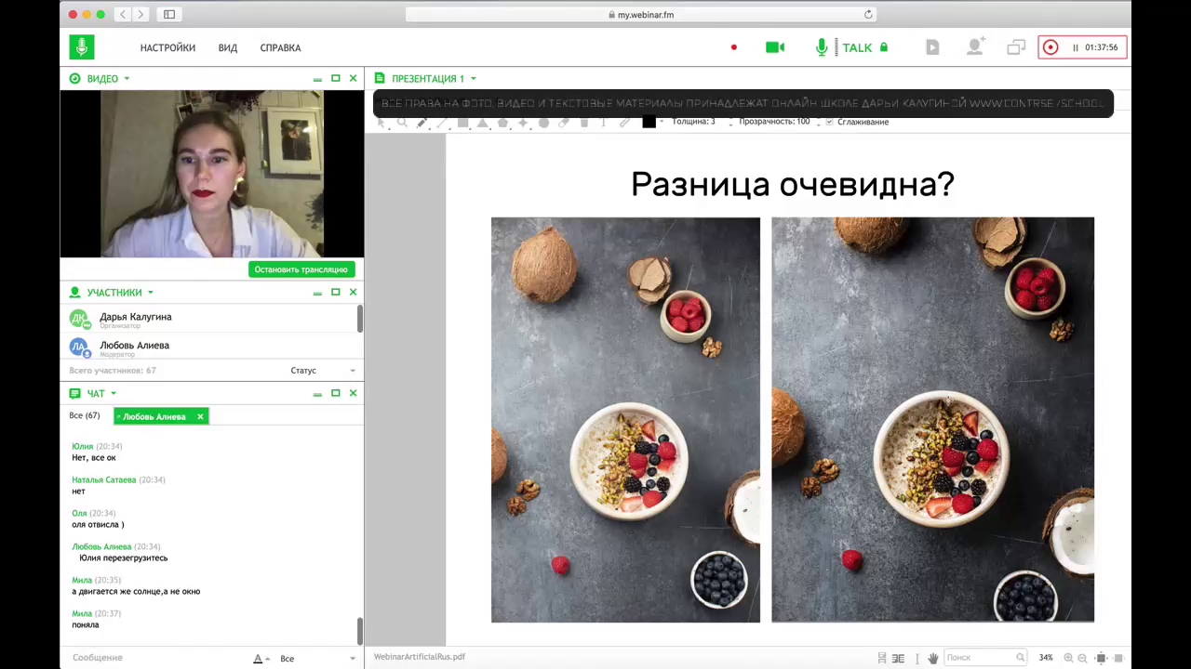This screenshot has height=669, width=1191.
Task: Expand the УЧАСТНИКИ panel dropdown
Action: coord(150,293)
